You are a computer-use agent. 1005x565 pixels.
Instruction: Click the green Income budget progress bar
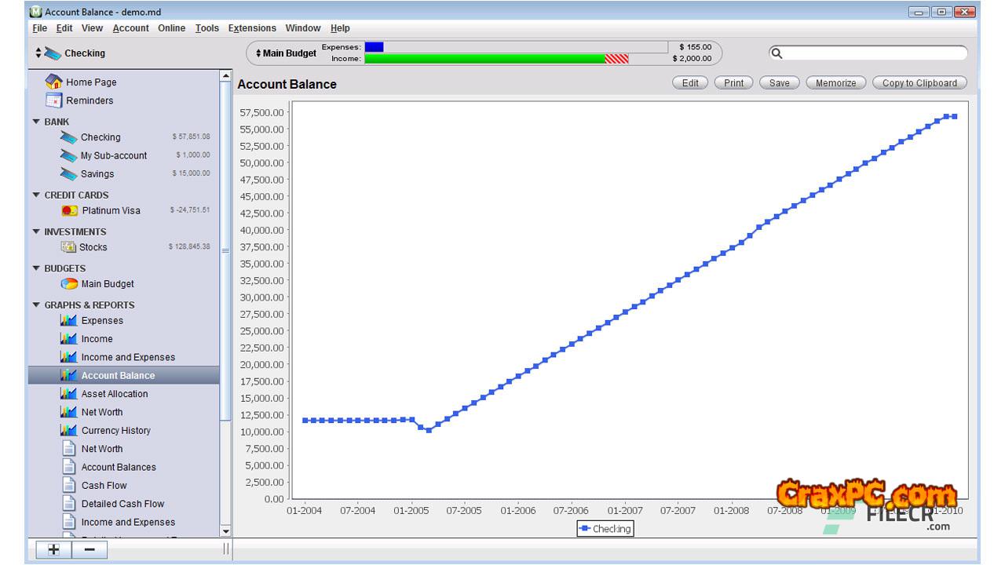pos(484,59)
